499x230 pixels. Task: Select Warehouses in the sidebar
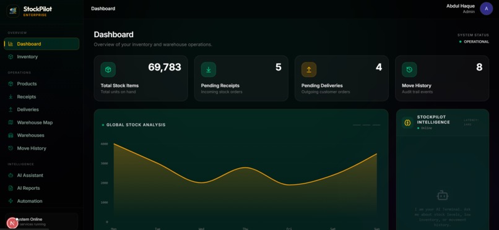[41, 135]
